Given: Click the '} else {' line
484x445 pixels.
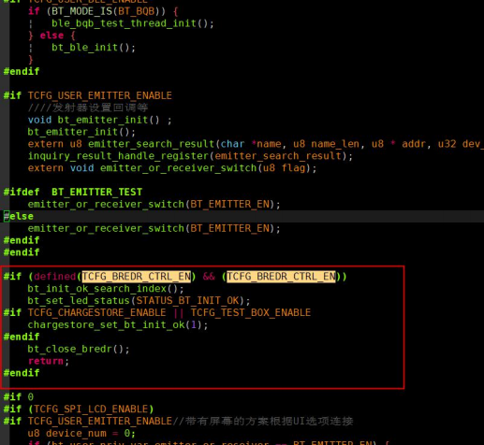Looking at the screenshot, I should [51, 36].
